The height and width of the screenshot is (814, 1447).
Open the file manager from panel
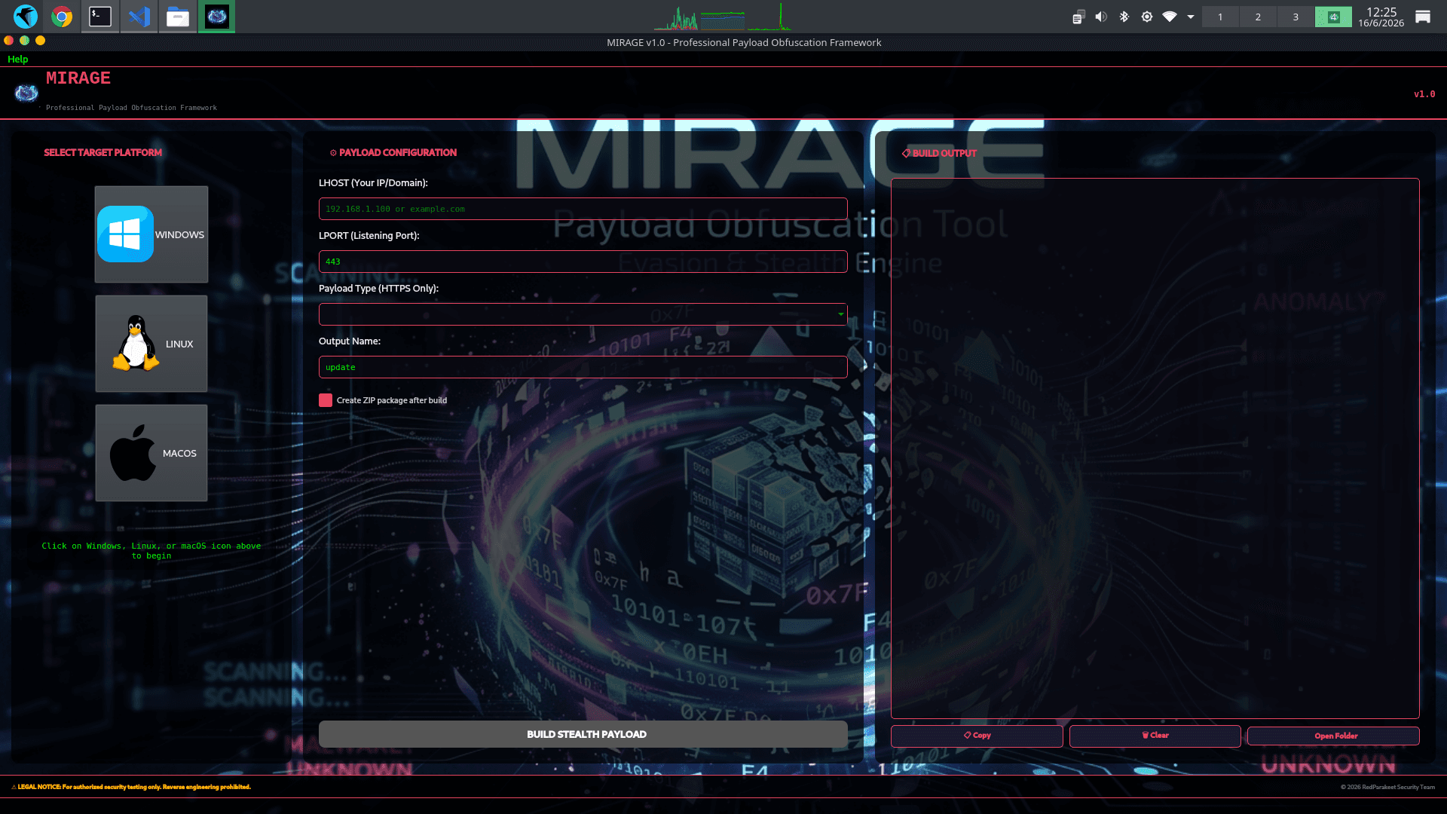(178, 17)
